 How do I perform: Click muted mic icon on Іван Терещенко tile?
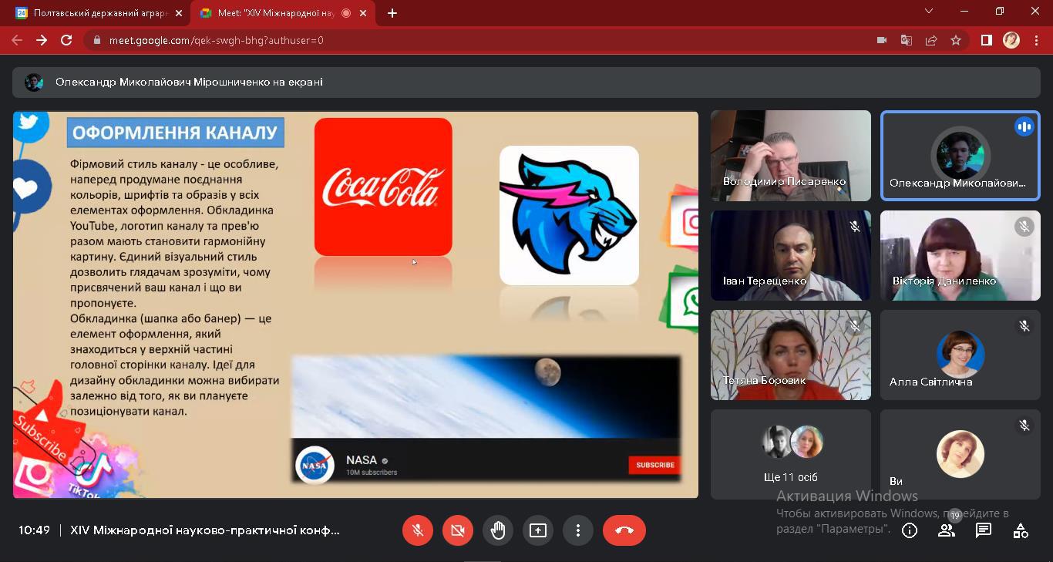854,227
